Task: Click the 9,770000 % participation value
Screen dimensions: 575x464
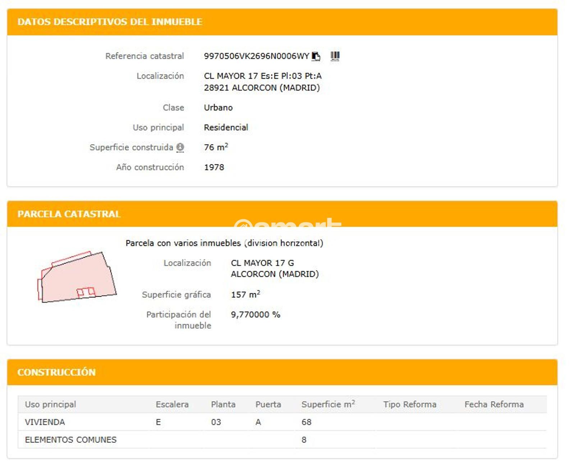Action: coord(255,315)
